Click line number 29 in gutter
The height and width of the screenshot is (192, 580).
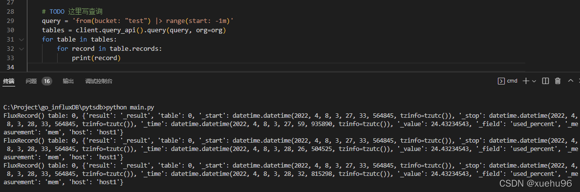[x=10, y=21]
